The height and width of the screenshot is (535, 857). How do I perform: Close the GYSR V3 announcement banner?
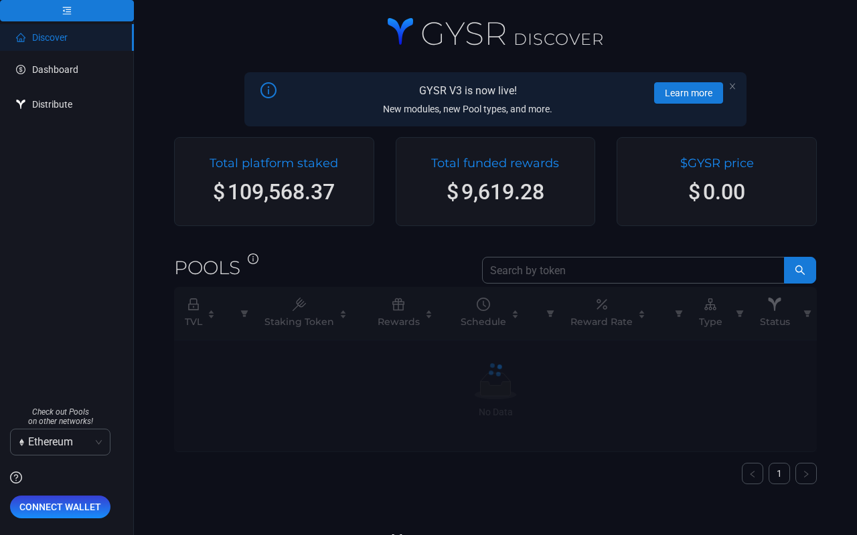[732, 86]
